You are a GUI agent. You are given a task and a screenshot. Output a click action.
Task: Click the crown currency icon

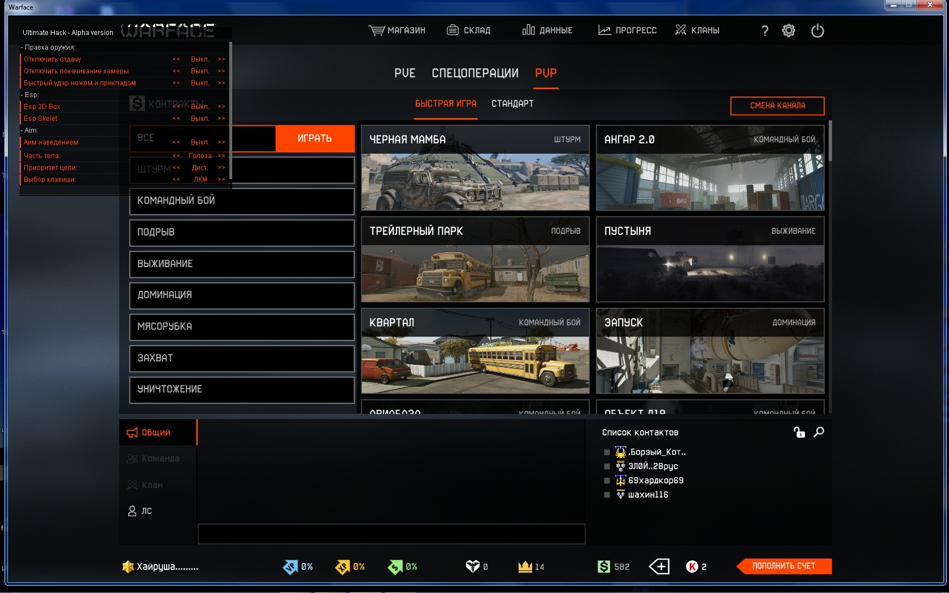pos(525,566)
